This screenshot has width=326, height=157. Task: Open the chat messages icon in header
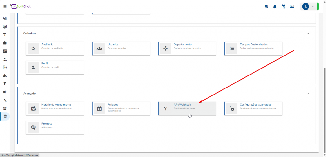tap(266, 6)
